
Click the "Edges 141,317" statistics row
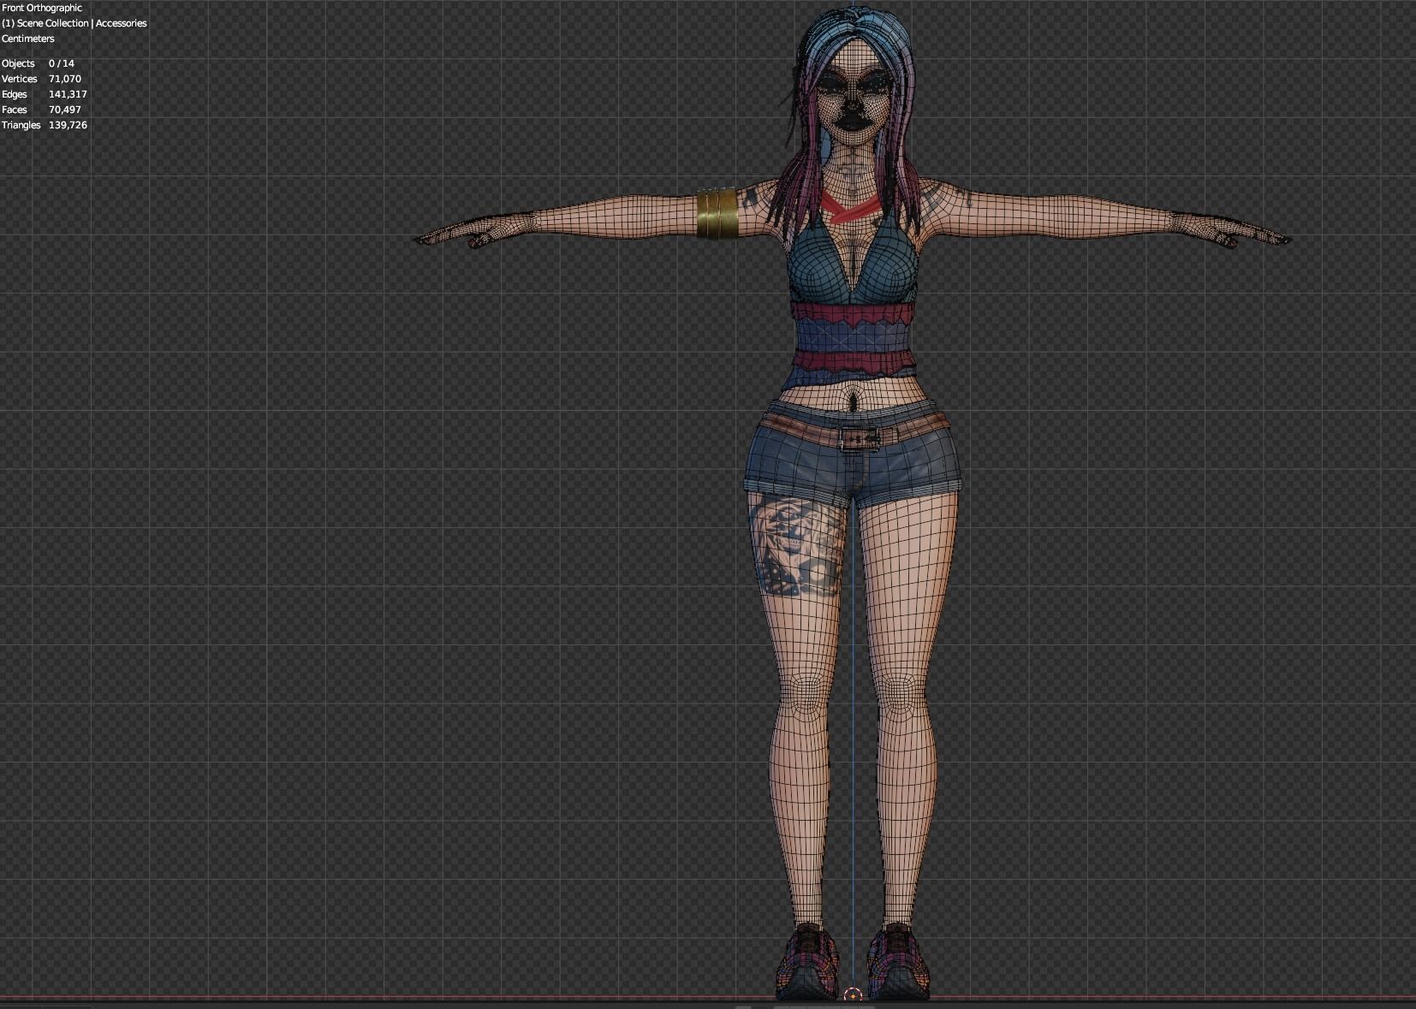click(45, 94)
